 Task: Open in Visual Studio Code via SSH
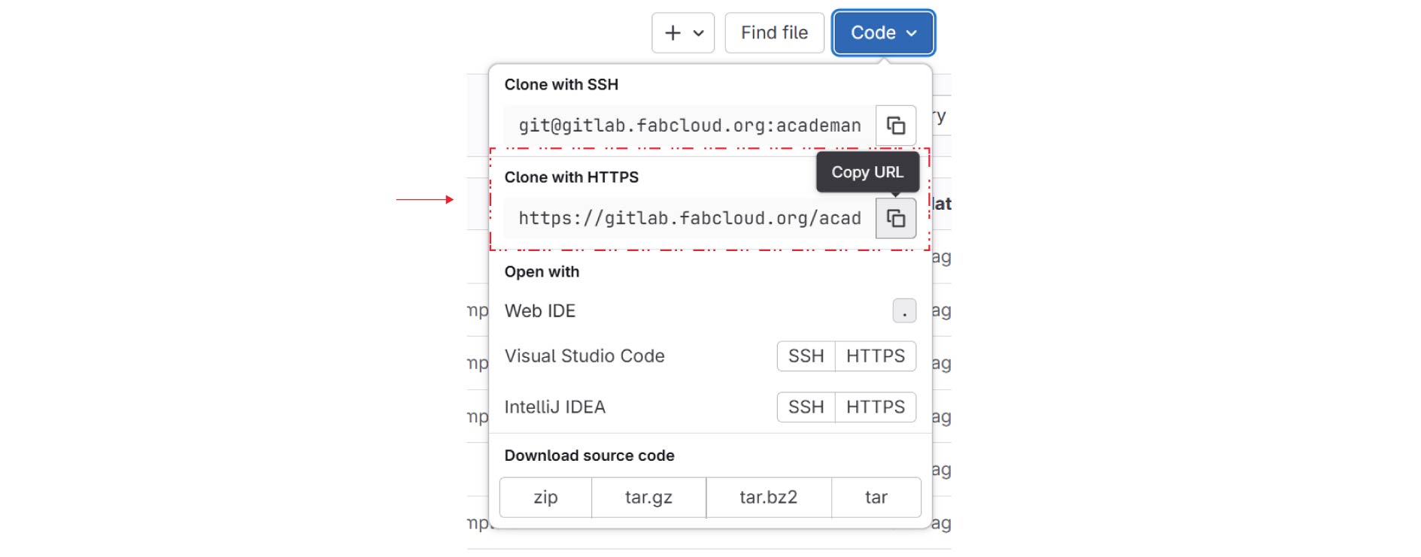(806, 356)
